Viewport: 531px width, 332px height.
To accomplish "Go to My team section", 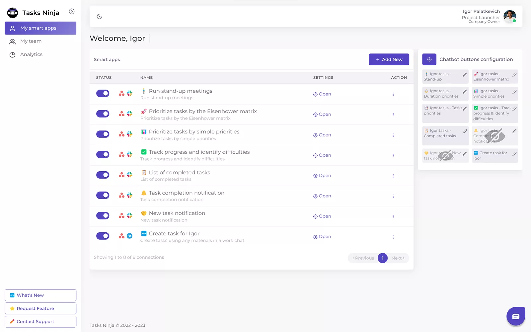I will point(31,41).
